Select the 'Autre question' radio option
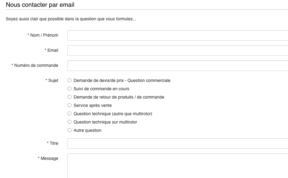The image size is (288, 178). [69, 130]
